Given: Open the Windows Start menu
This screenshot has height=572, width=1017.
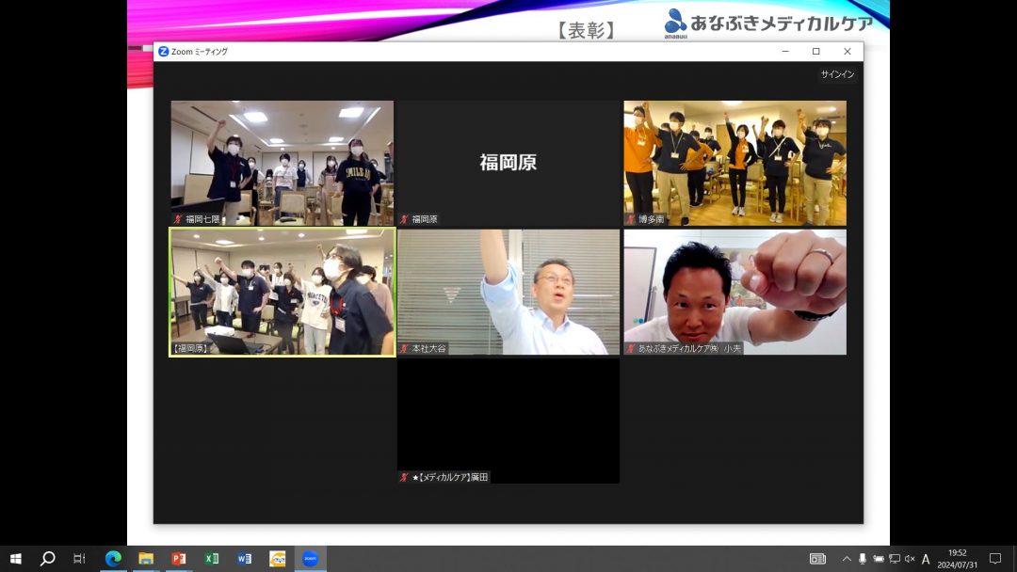Looking at the screenshot, I should [16, 559].
